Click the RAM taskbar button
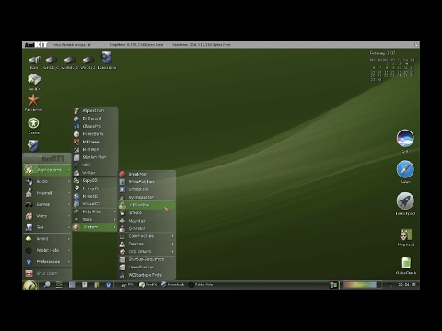 (x=128, y=285)
